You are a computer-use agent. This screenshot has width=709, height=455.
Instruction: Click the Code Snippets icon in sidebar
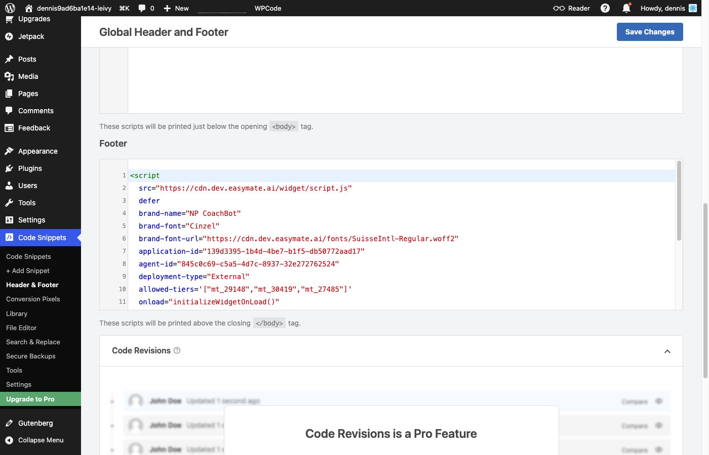click(9, 238)
